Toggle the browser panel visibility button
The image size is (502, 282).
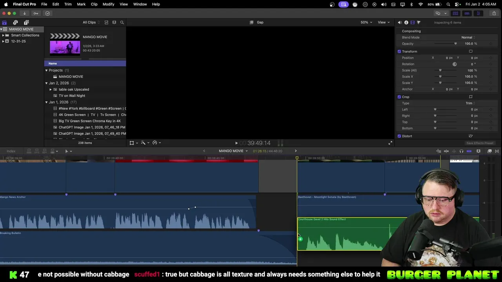[x=455, y=13]
